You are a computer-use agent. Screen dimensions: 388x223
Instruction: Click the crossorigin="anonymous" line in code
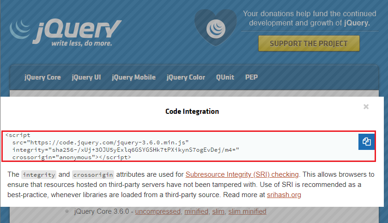[72, 157]
